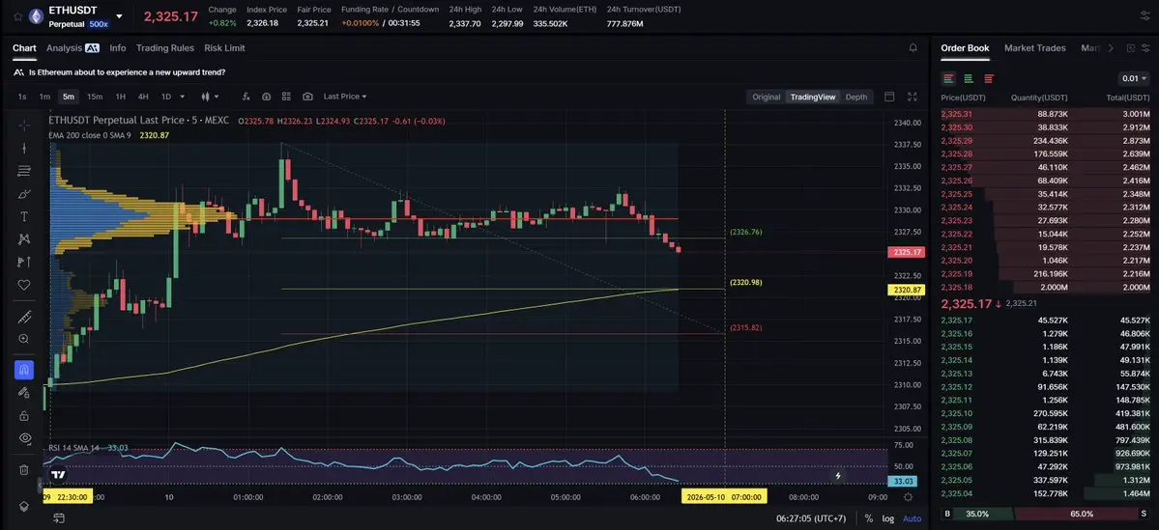Switch the chart to Original view
The image size is (1159, 530).
pos(766,97)
